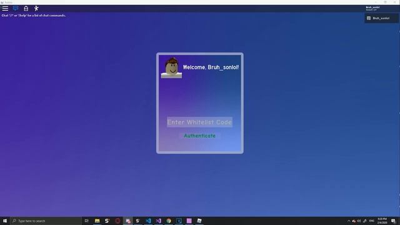Open the Roblox hamburger menu
Screen dimensions: 400x225
click(5, 8)
